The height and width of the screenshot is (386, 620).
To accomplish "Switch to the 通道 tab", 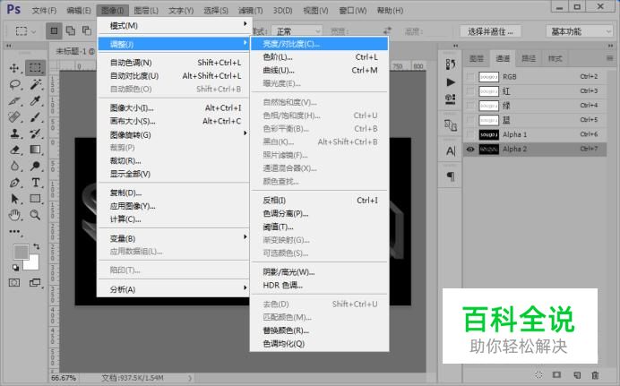I will [x=503, y=59].
